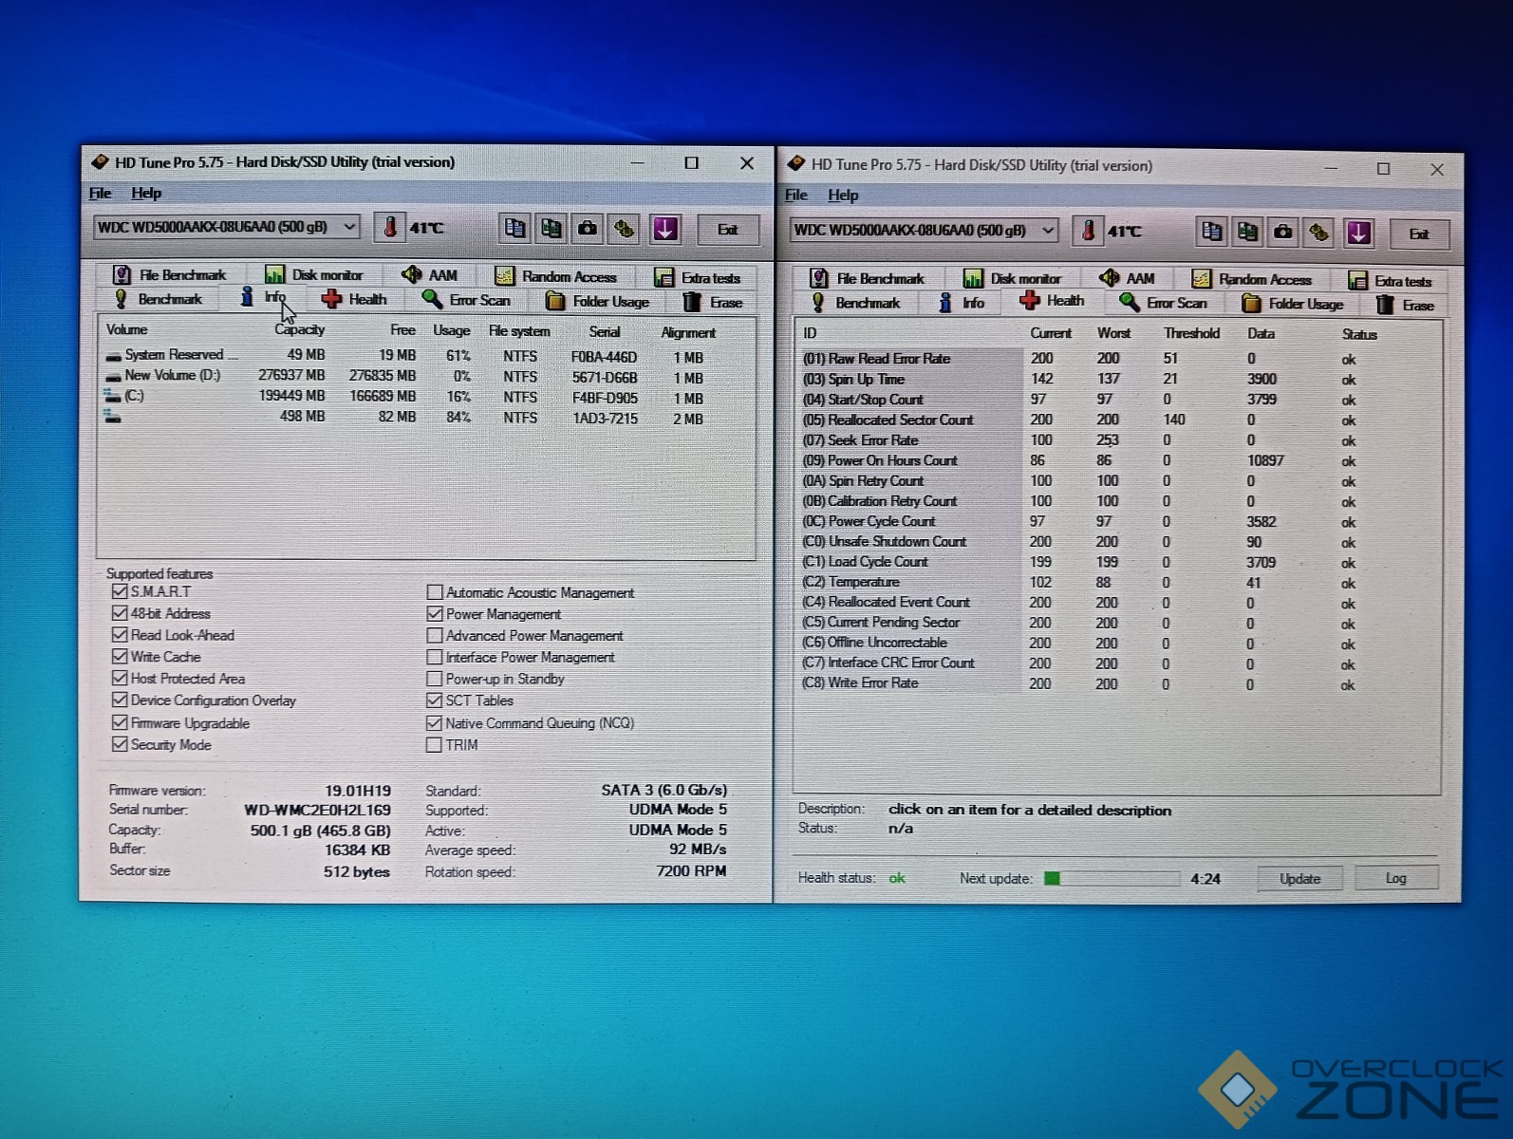Switch to AAM tab in left window

pos(430,275)
